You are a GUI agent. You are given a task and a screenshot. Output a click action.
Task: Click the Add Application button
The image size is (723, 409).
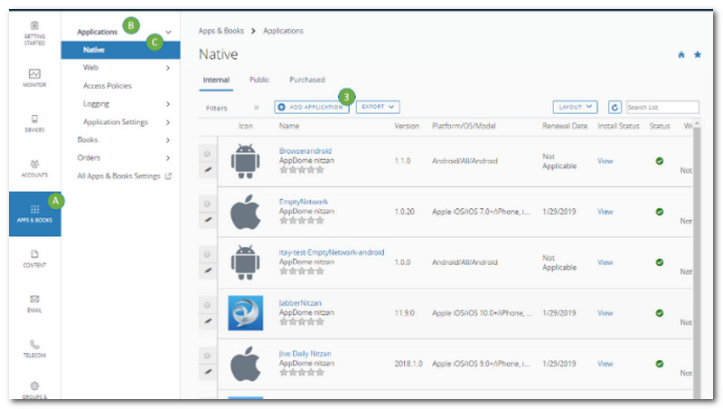tap(312, 107)
